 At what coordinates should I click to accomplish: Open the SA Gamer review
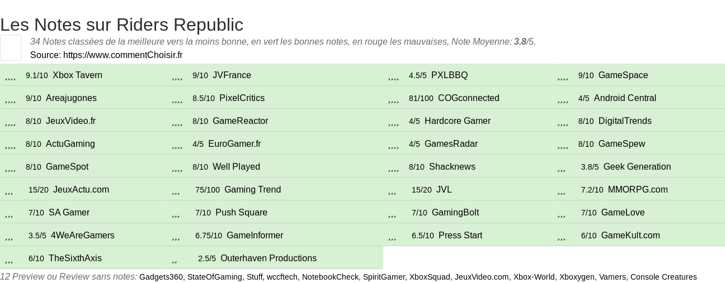(69, 213)
